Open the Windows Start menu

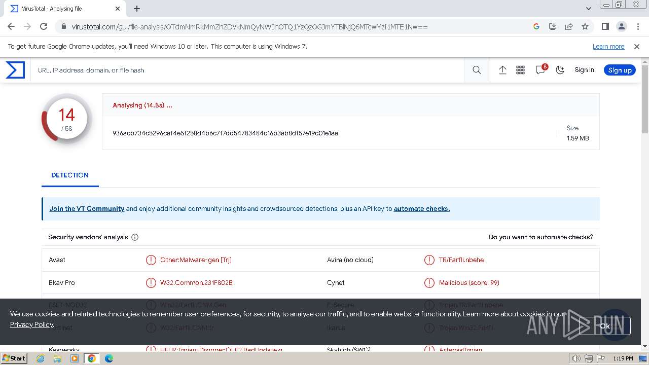pos(14,358)
